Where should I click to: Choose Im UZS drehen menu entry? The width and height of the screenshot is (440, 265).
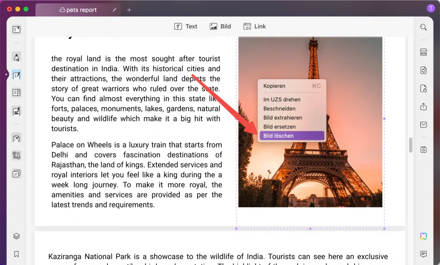(x=282, y=99)
